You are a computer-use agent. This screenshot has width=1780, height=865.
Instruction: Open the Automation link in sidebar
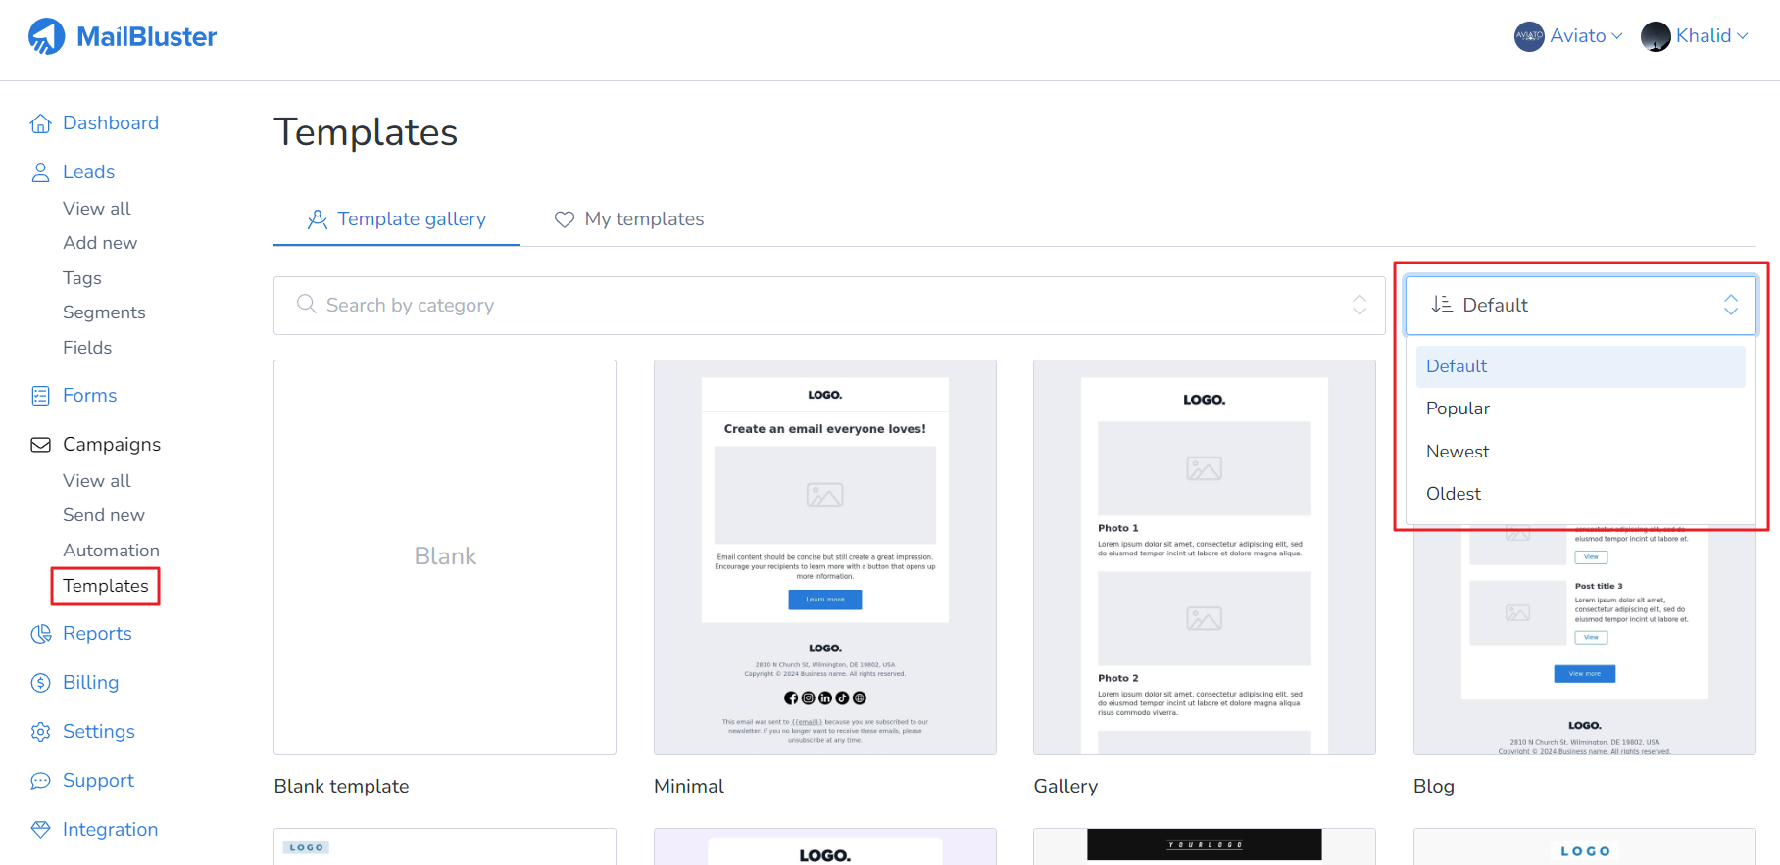click(111, 551)
